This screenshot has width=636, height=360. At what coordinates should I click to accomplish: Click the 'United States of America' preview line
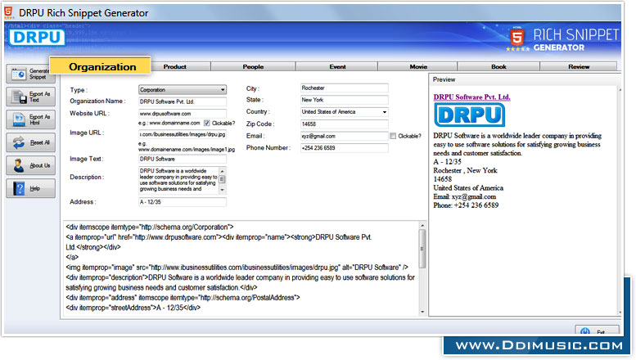pyautogui.click(x=468, y=188)
